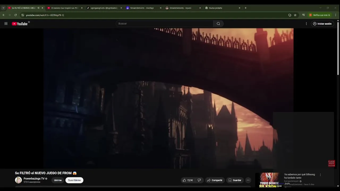The image size is (340, 191).
Task: Click the video player area
Action: click(x=168, y=98)
